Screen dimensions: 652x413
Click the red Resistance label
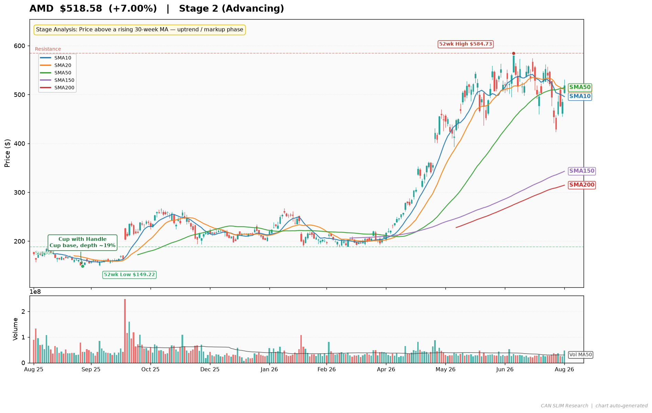(48, 49)
